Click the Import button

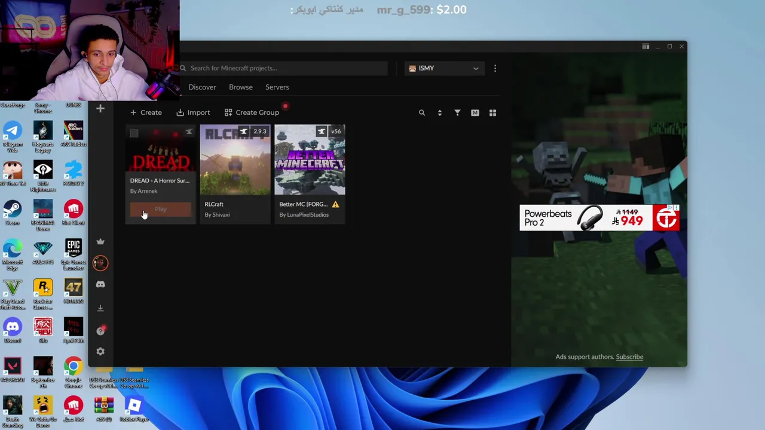pos(193,112)
